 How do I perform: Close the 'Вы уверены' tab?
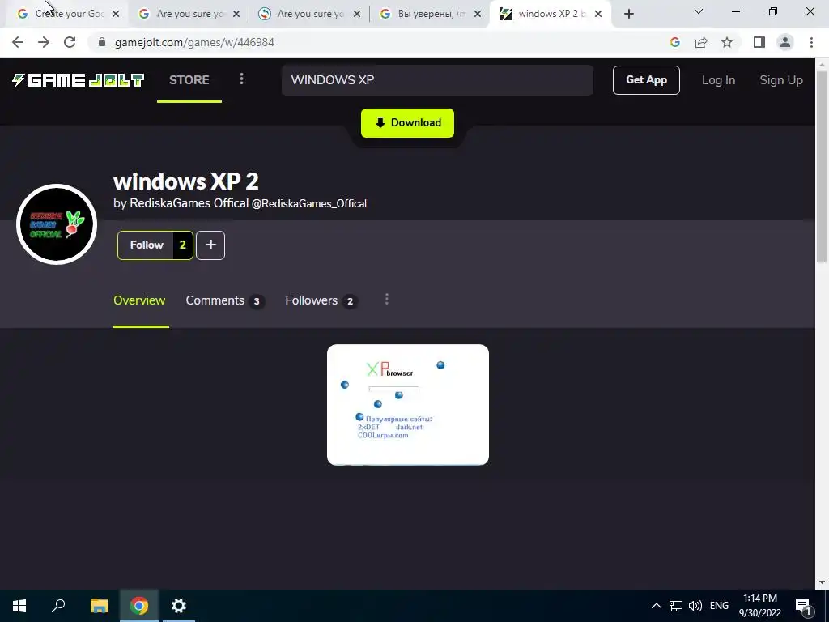(478, 14)
